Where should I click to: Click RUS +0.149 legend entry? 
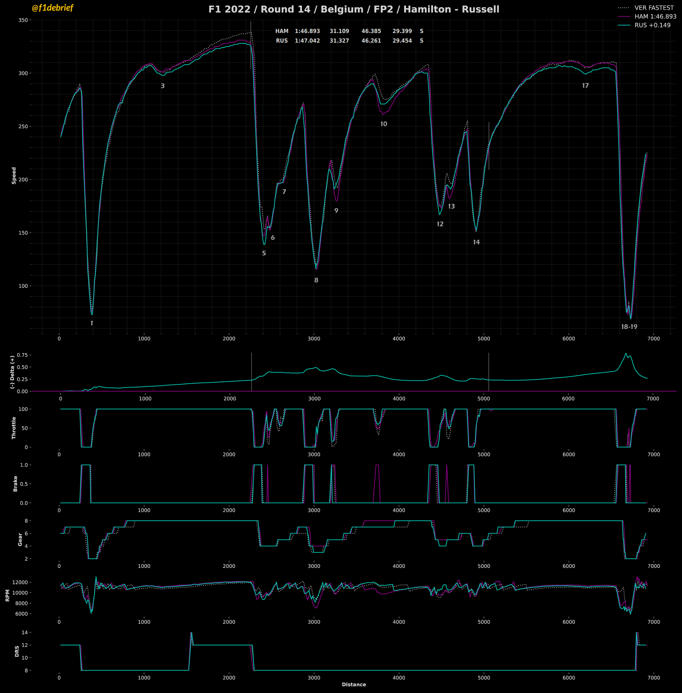[652, 26]
